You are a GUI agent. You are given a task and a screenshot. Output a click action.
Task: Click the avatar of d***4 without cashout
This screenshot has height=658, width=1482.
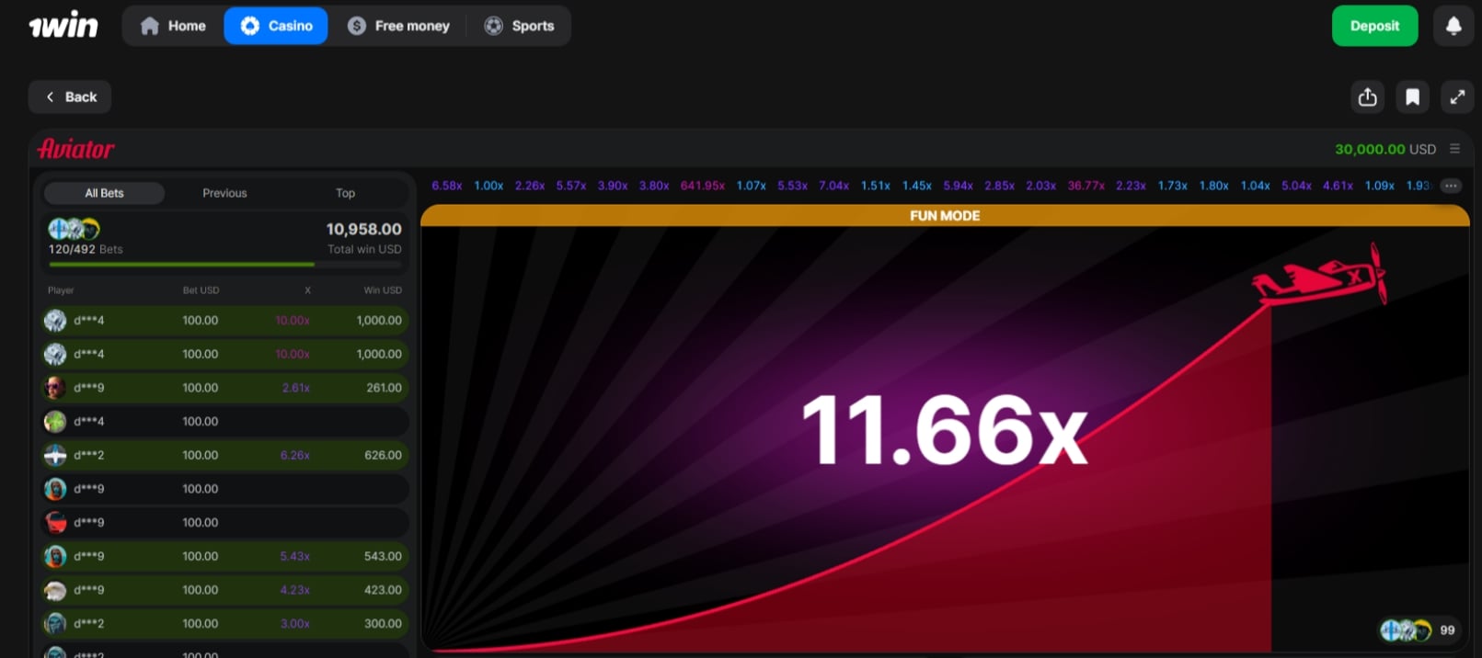coord(55,421)
